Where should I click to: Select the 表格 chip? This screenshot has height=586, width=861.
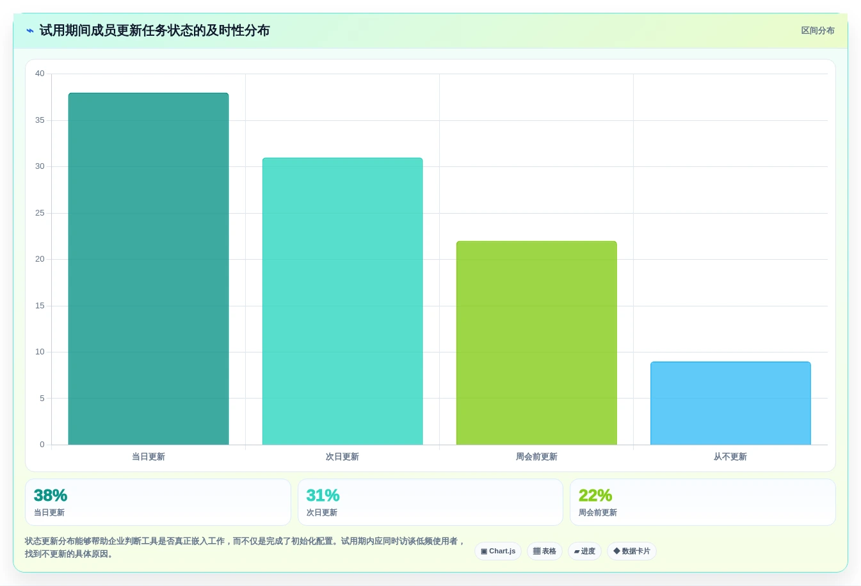545,551
